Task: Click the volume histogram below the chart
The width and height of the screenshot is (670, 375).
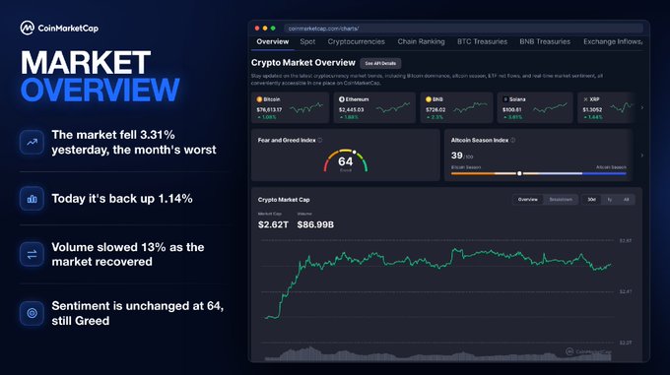Action: 438,354
